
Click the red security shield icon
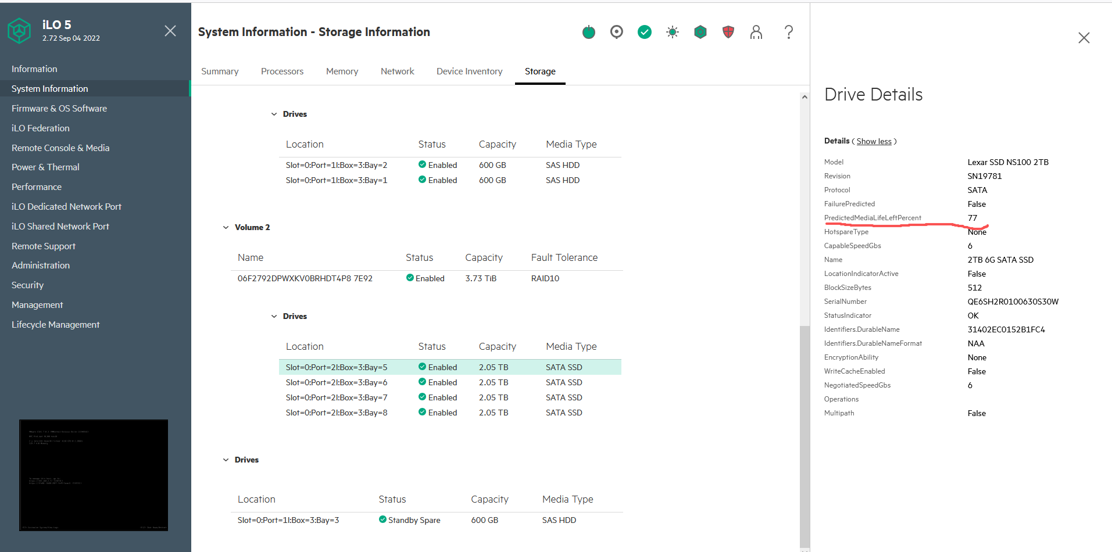(728, 32)
